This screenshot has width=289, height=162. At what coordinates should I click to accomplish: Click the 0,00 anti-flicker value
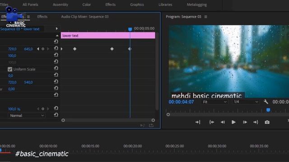(x=11, y=89)
